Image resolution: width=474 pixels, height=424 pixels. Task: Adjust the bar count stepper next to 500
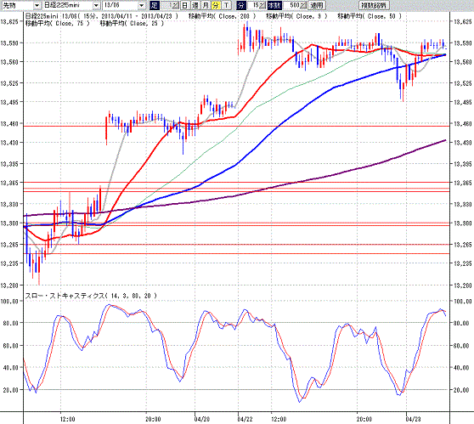[303, 5]
